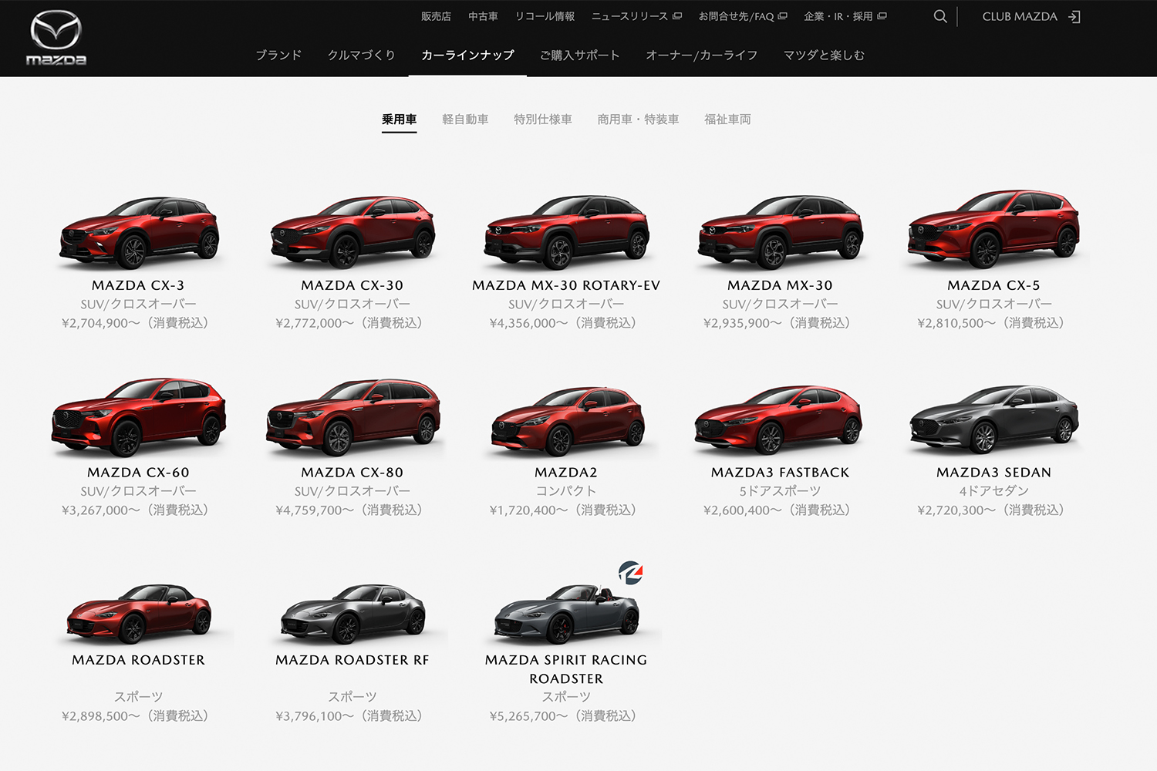
Task: Go to 販売店 dealer link
Action: tap(436, 16)
